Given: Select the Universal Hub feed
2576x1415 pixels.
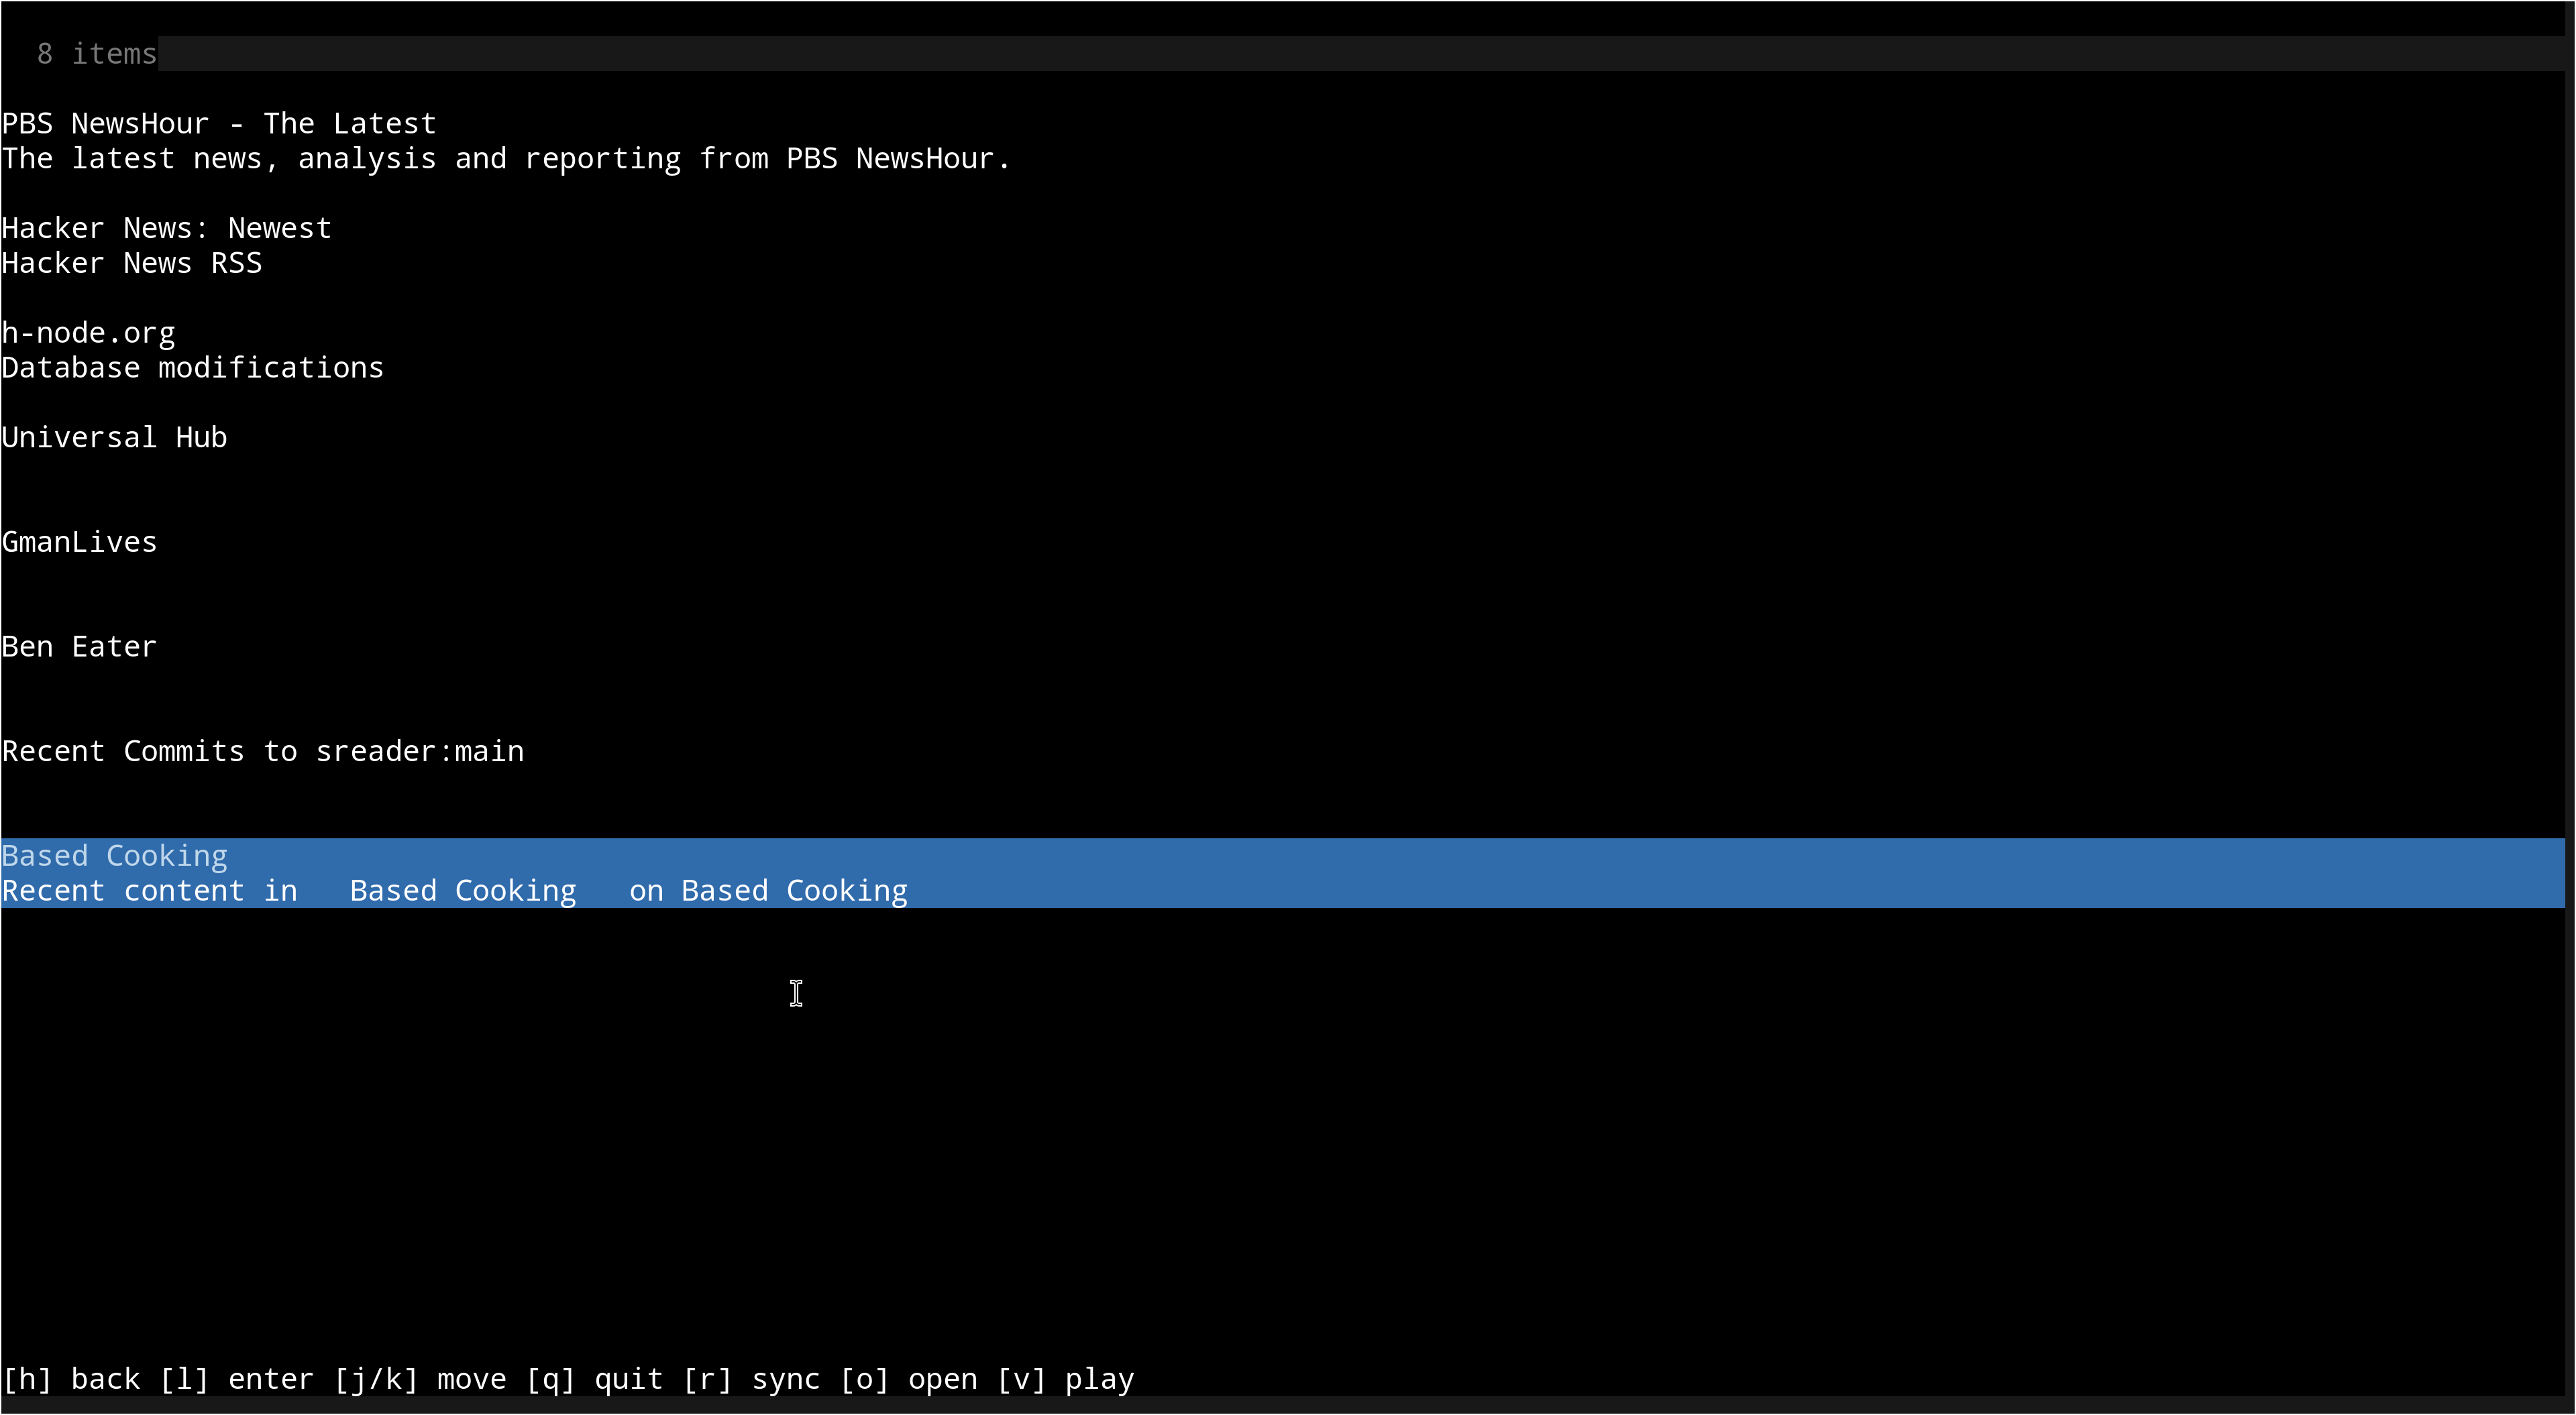Looking at the screenshot, I should (114, 438).
